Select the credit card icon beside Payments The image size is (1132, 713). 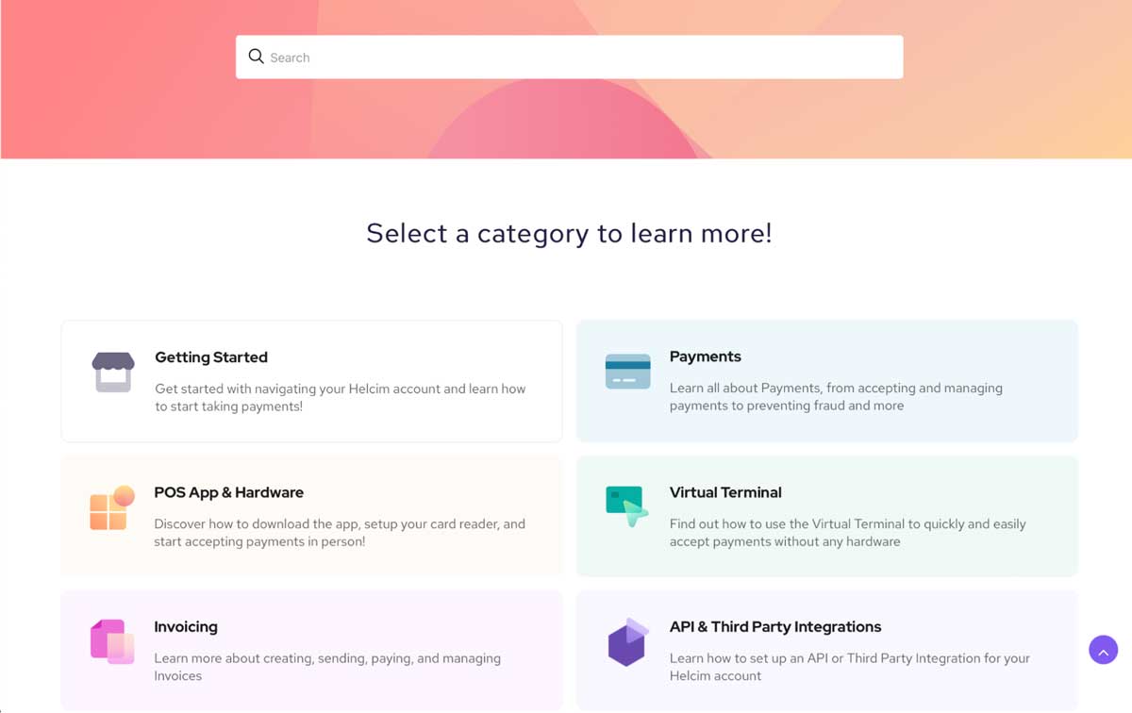626,370
